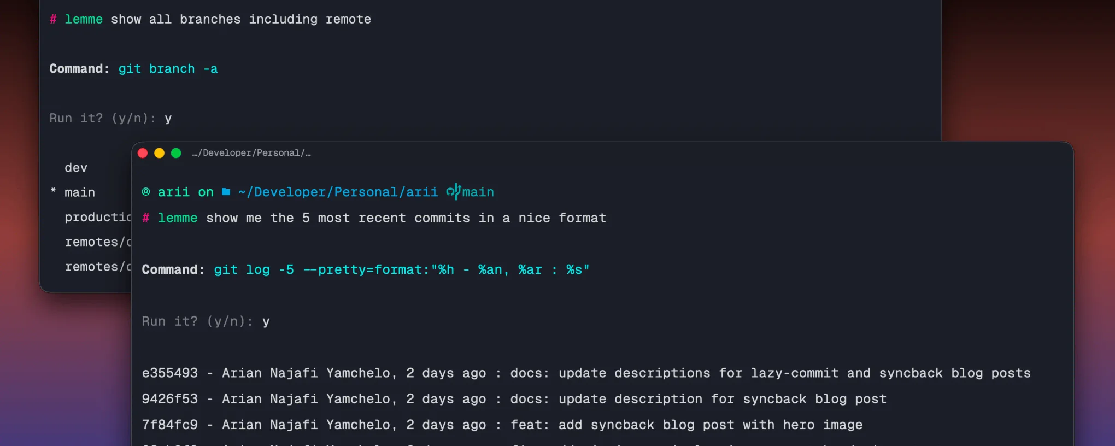The width and height of the screenshot is (1115, 446).
Task: Click 'lemme' in back terminal branches request
Action: [84, 19]
